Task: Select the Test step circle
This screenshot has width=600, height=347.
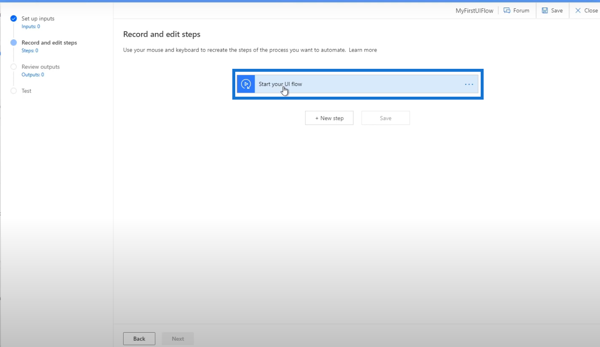Action: (x=14, y=91)
